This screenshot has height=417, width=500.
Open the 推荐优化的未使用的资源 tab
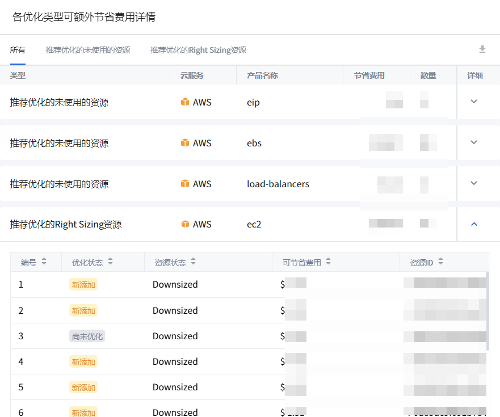tap(88, 50)
